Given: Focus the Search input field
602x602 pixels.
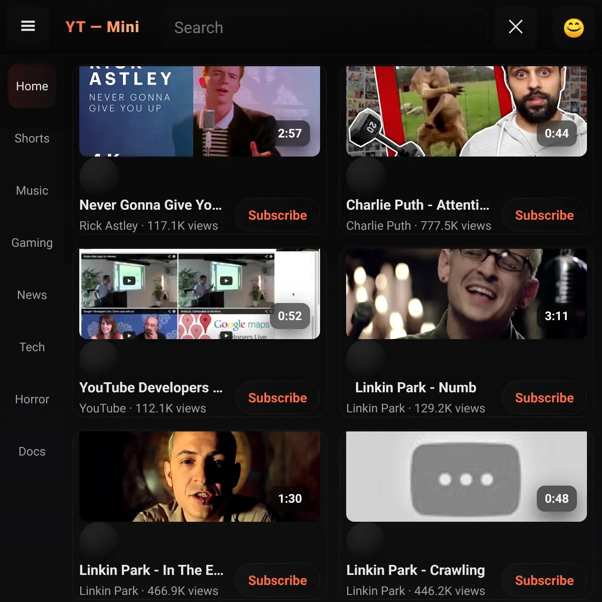Looking at the screenshot, I should click(324, 28).
